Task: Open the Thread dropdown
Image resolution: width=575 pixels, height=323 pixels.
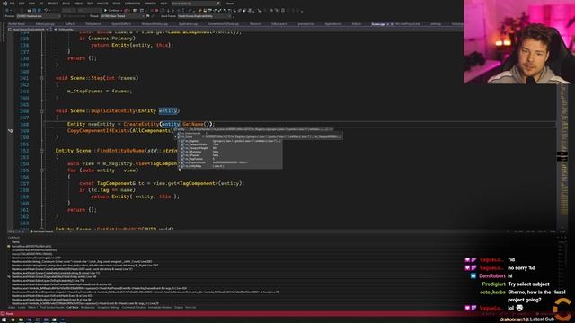Action: [122, 16]
